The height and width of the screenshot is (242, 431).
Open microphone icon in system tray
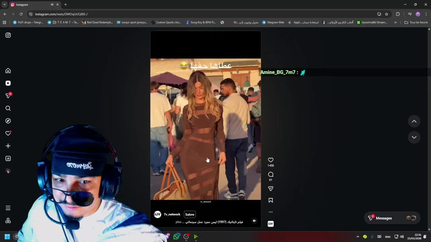pos(372,237)
